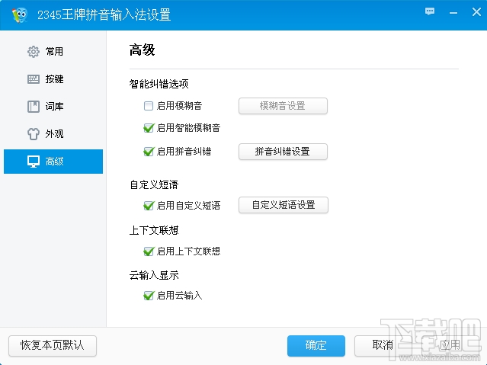The width and height of the screenshot is (487, 365).
Task: Click the shirt icon for 外观
Action: click(x=34, y=134)
